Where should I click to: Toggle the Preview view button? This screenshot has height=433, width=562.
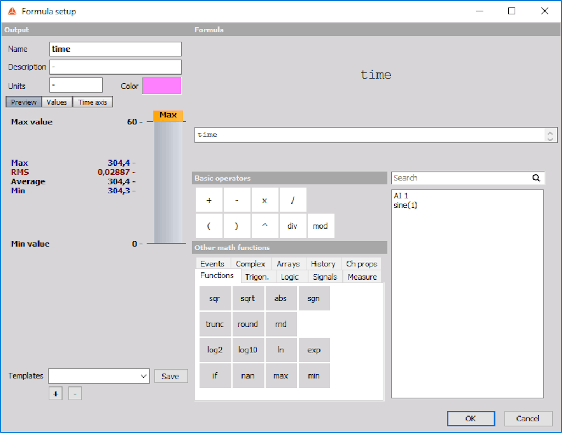coord(24,102)
